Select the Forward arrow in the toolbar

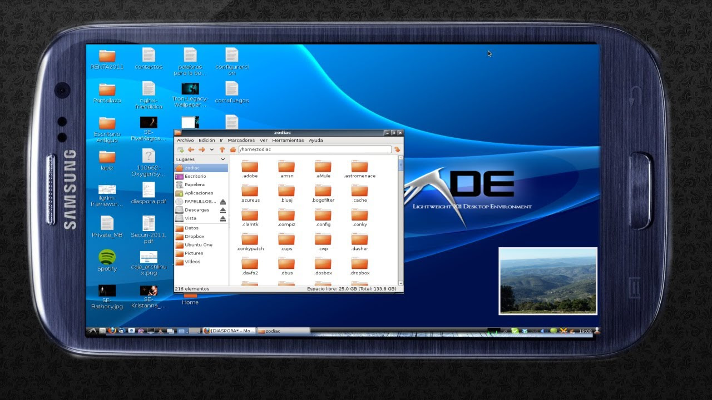pos(202,149)
